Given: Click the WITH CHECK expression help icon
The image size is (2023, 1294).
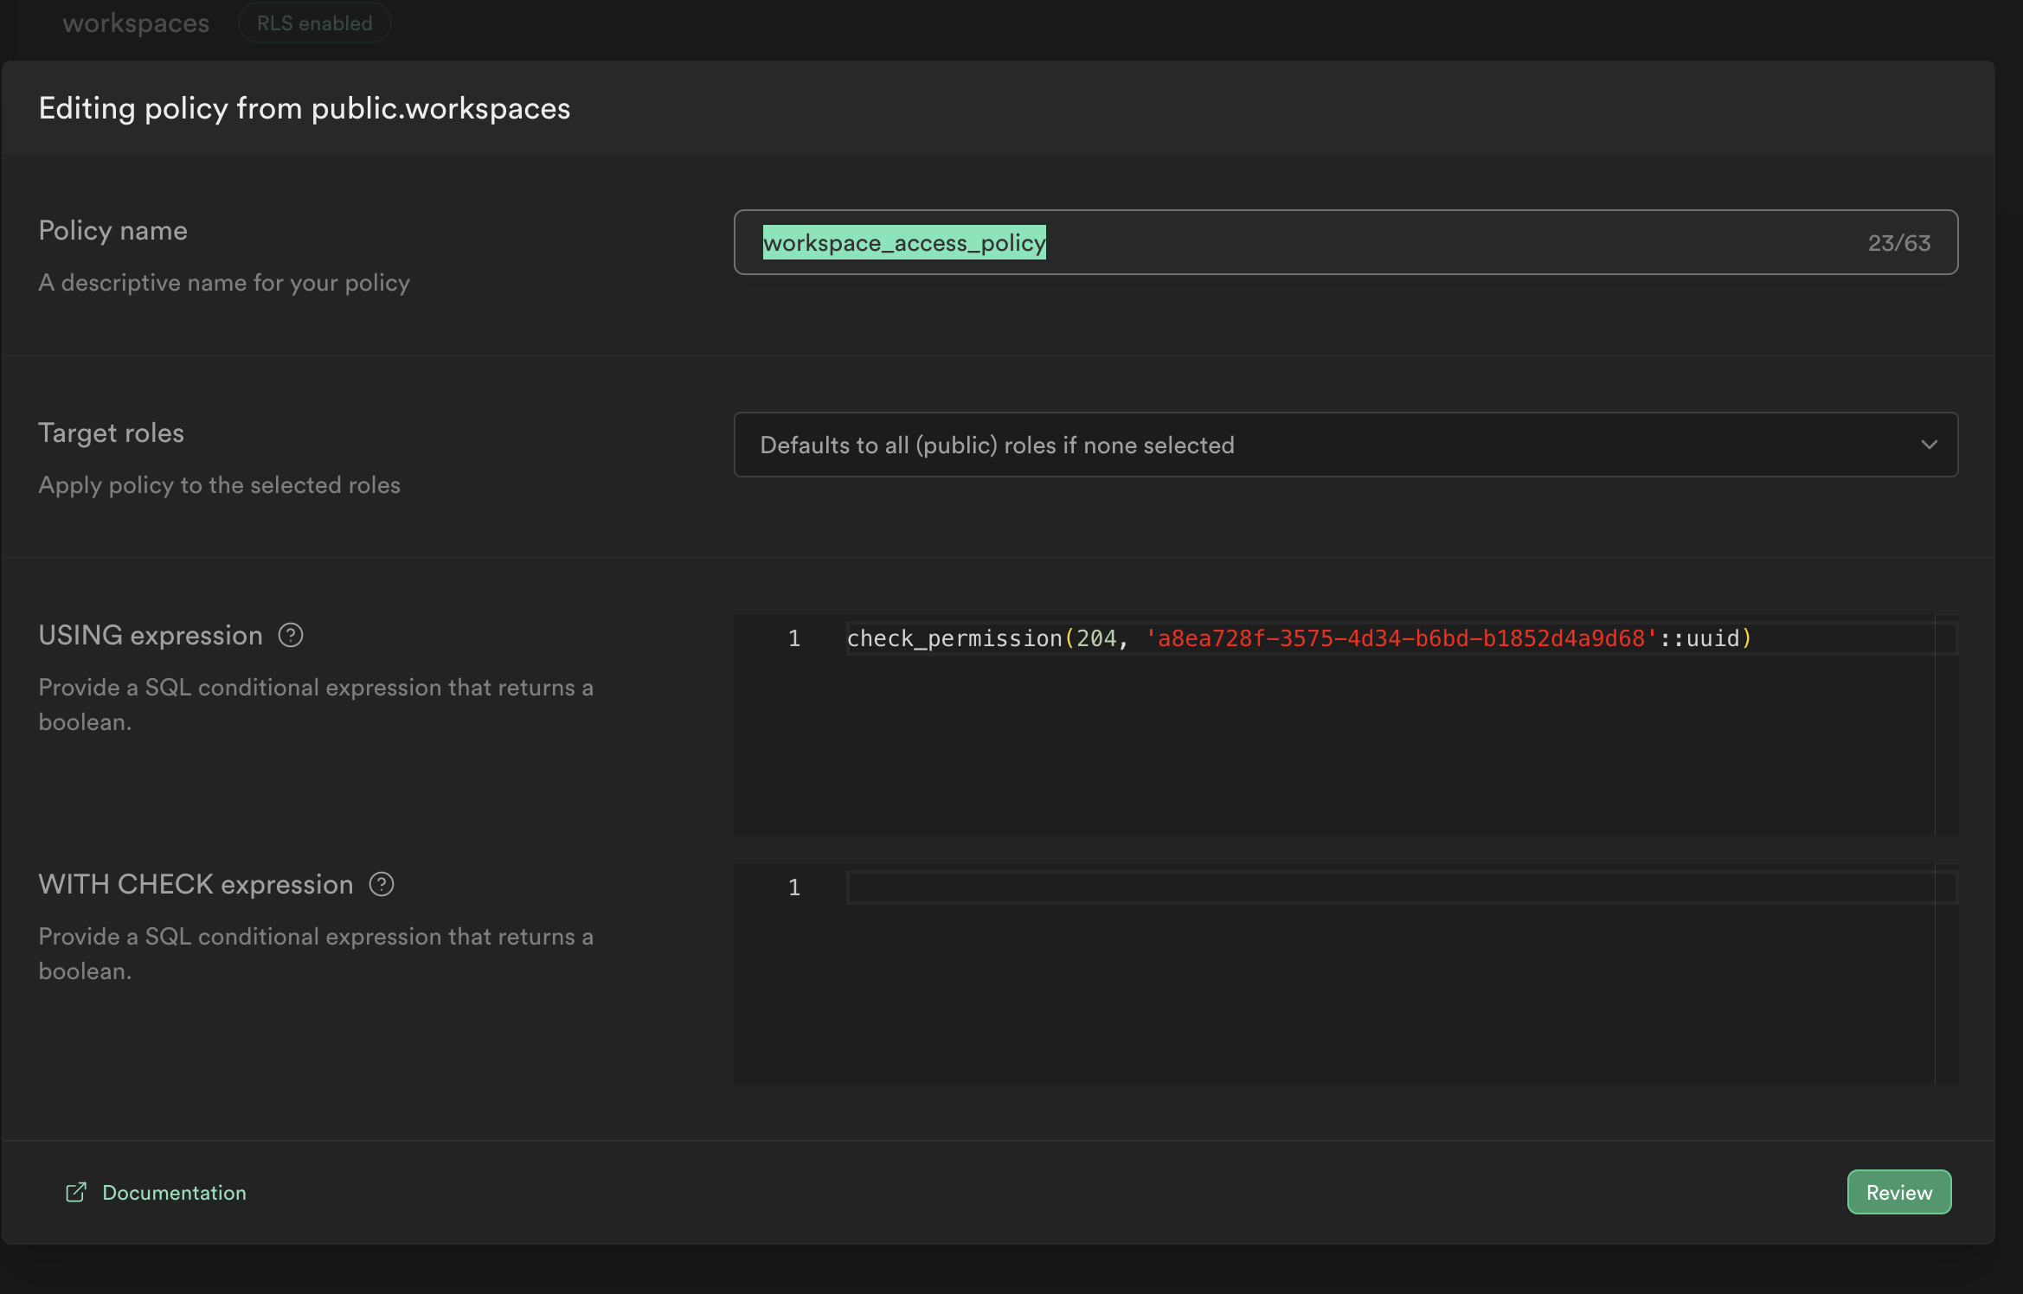Looking at the screenshot, I should click(382, 884).
